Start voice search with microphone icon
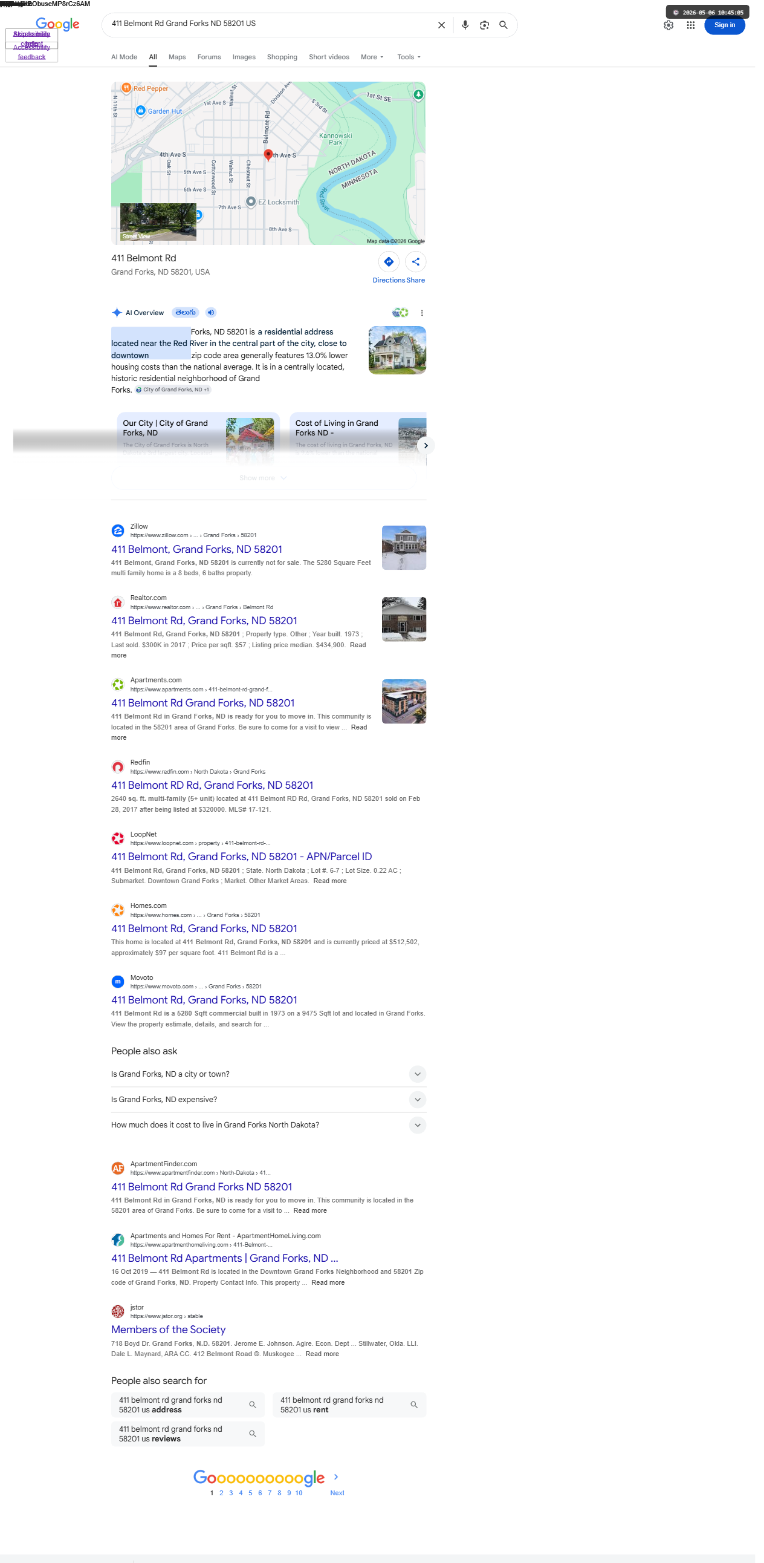 click(x=465, y=25)
